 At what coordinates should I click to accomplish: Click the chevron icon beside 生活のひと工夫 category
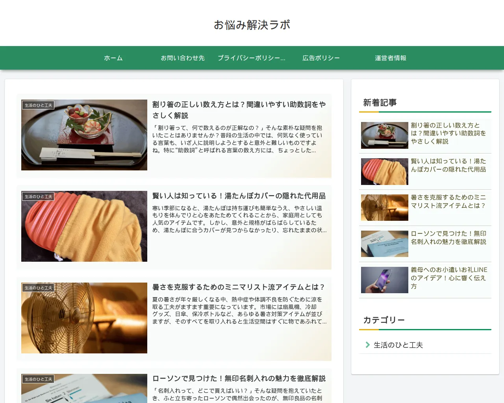click(x=367, y=345)
